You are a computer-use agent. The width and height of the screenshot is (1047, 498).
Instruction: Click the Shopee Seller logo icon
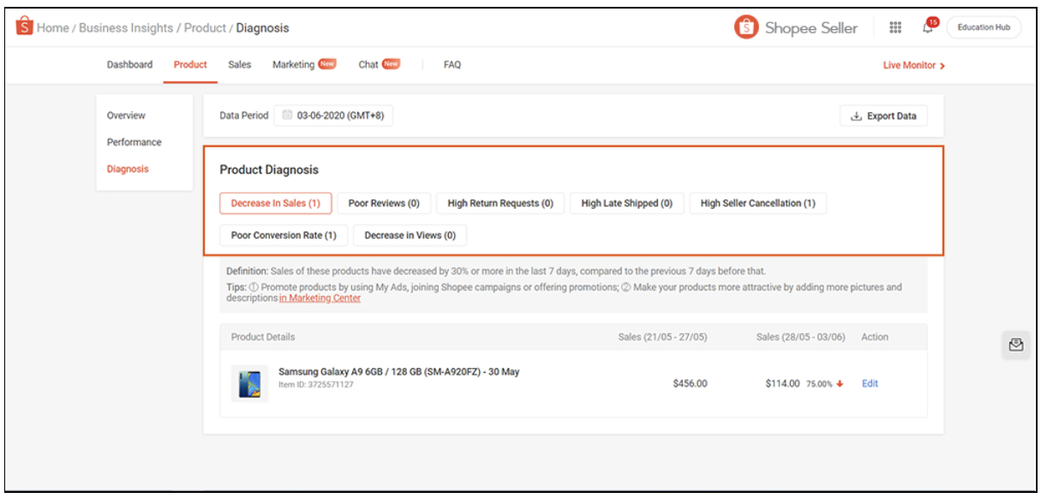pos(747,27)
